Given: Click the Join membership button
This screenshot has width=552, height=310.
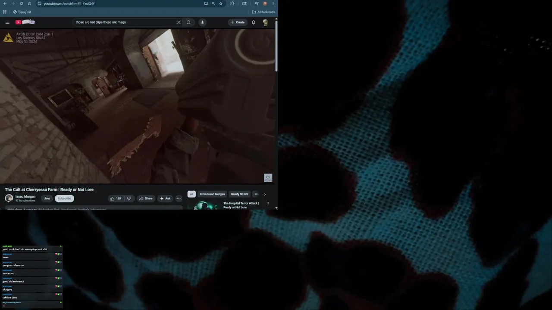Looking at the screenshot, I should click(x=47, y=198).
